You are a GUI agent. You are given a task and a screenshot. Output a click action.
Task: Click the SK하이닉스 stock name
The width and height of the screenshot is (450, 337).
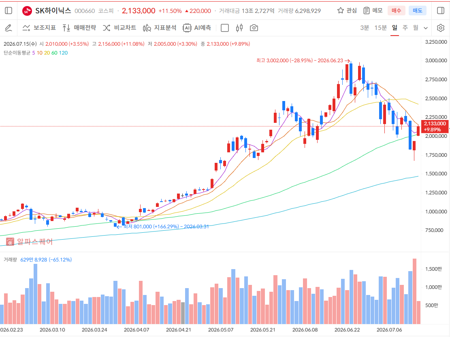coord(53,11)
